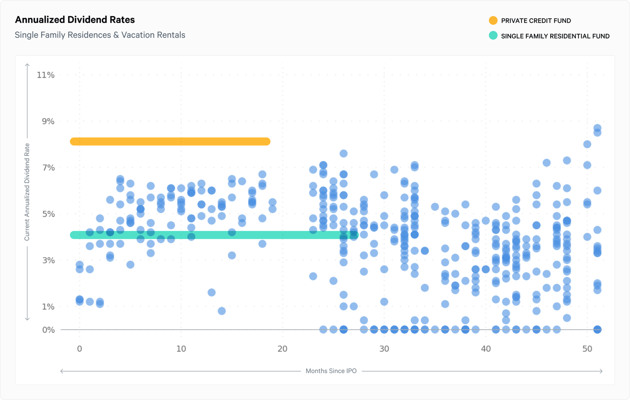Viewport: 630px width, 400px height.
Task: Click the down arrow at bottom of rate axis
Action: [27, 319]
